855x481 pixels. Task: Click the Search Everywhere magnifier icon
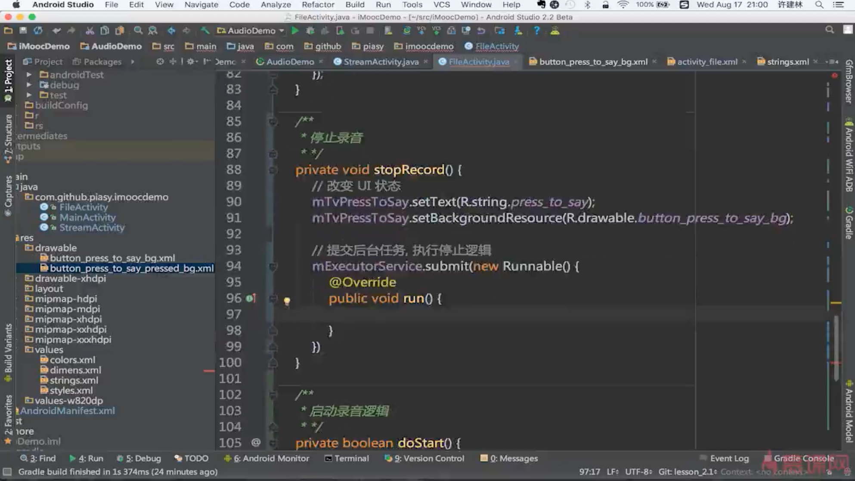[x=830, y=30]
